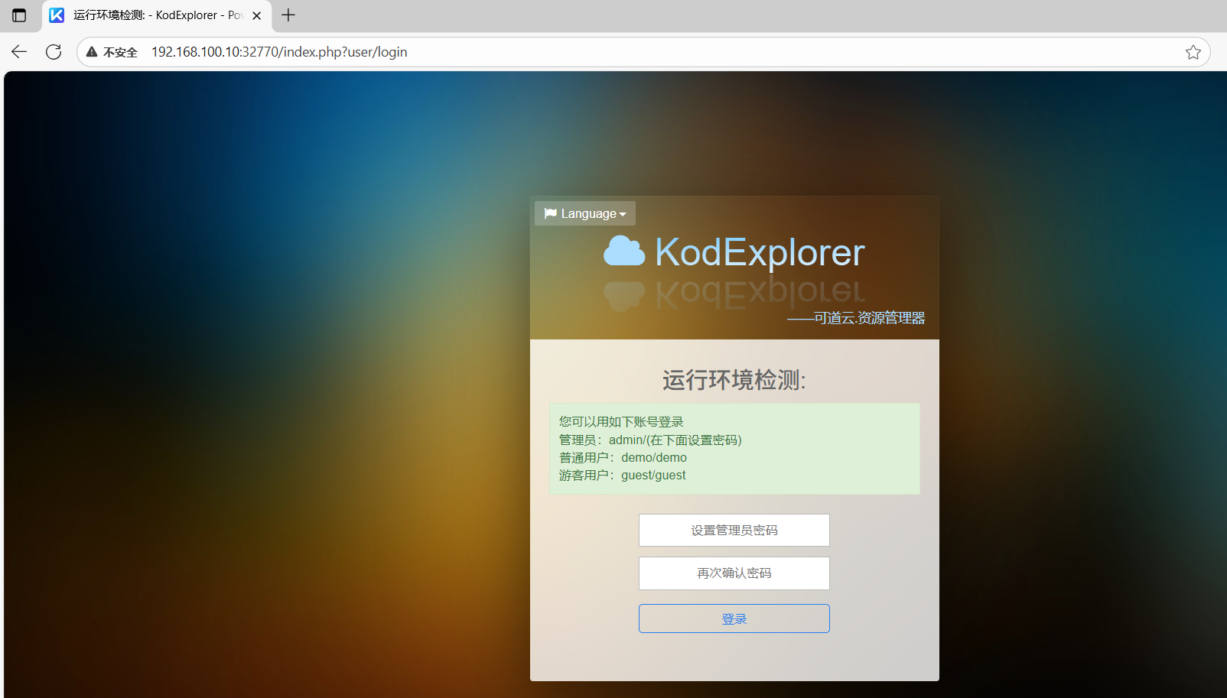Close the KodExplorer browser tab

coord(257,15)
